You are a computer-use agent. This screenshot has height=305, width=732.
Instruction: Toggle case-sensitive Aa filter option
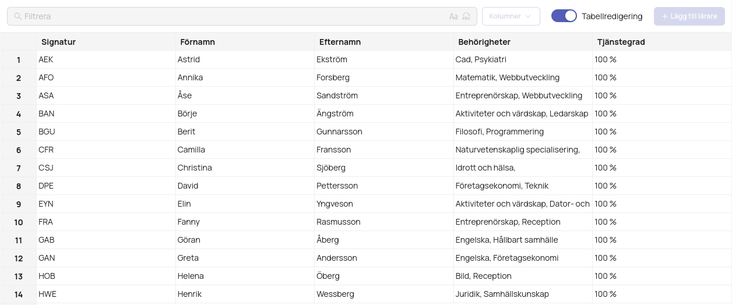coord(453,16)
